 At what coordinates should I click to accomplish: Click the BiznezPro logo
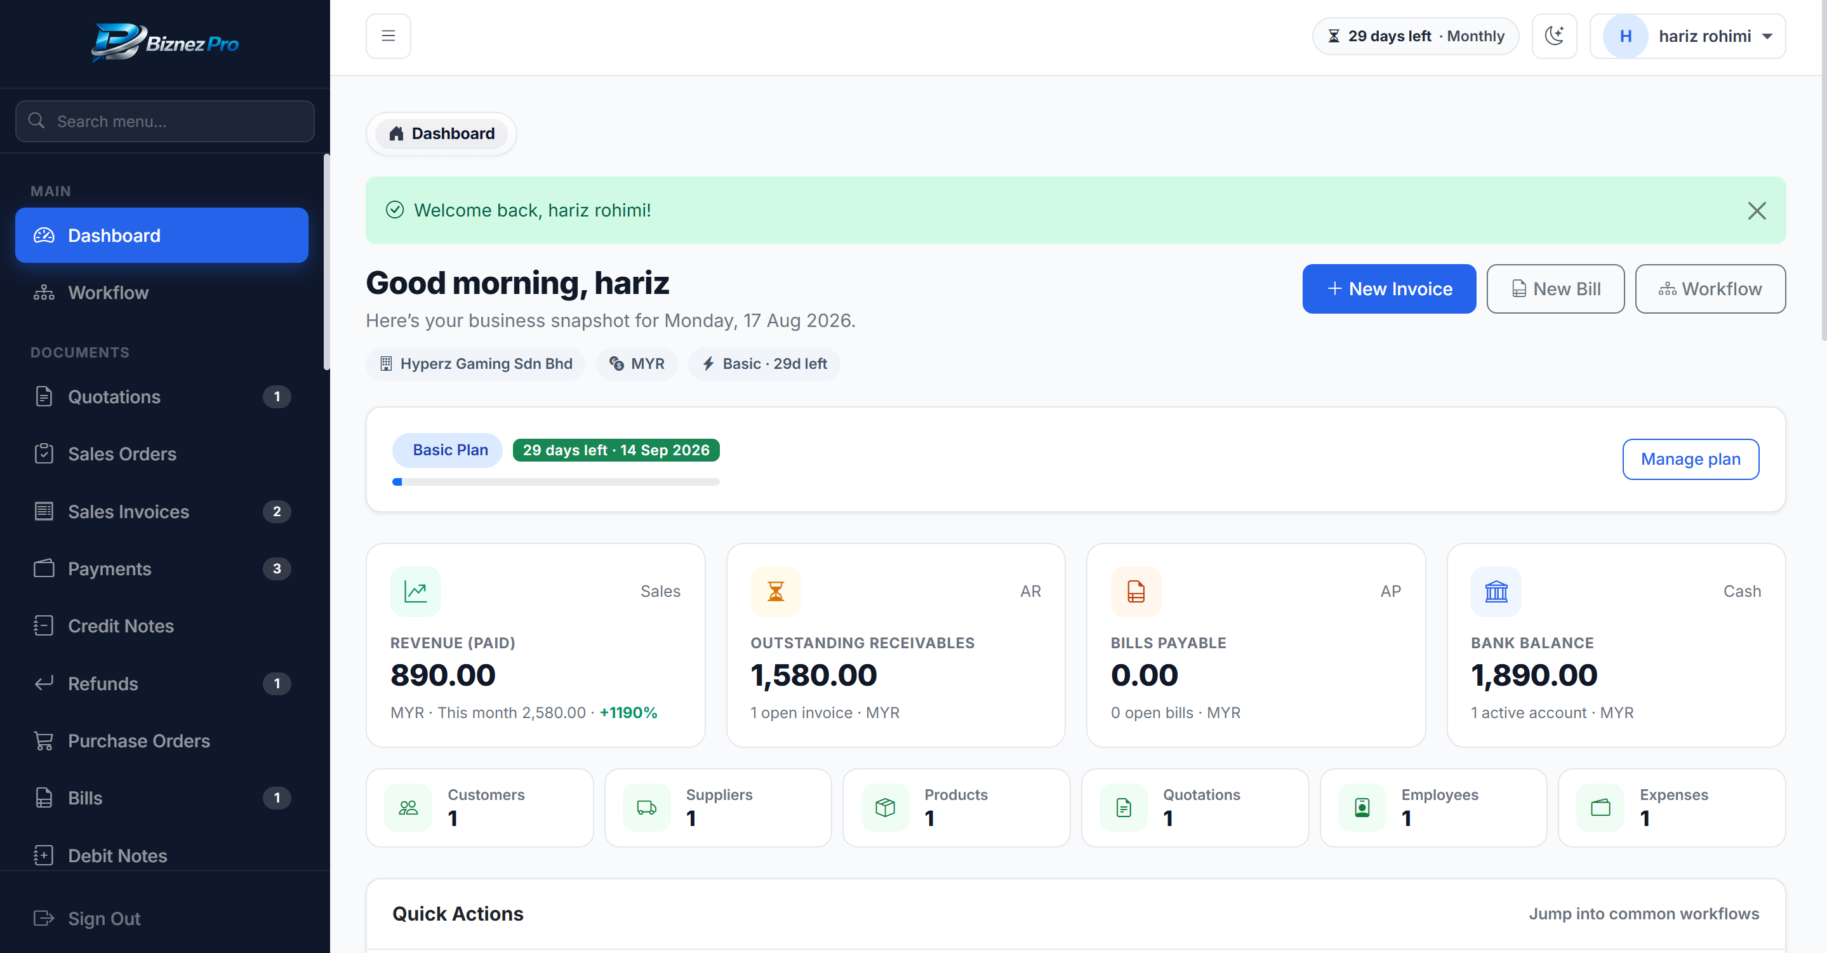pyautogui.click(x=164, y=43)
